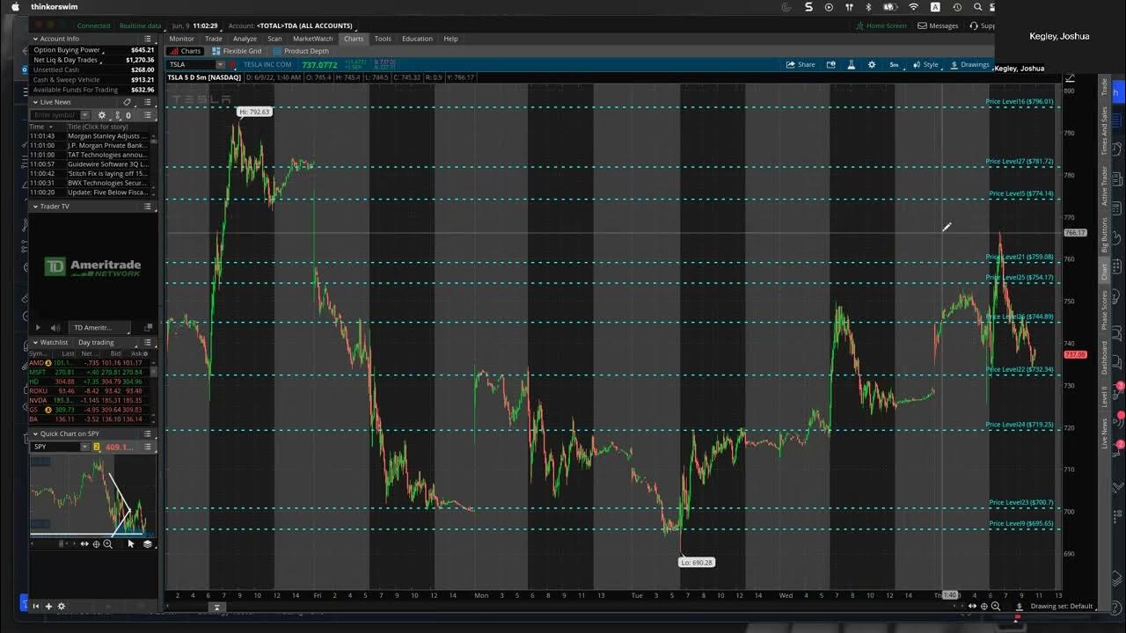Click the zoom magnifier in Quick Chart
Screen dimensions: 1126x633
point(107,544)
